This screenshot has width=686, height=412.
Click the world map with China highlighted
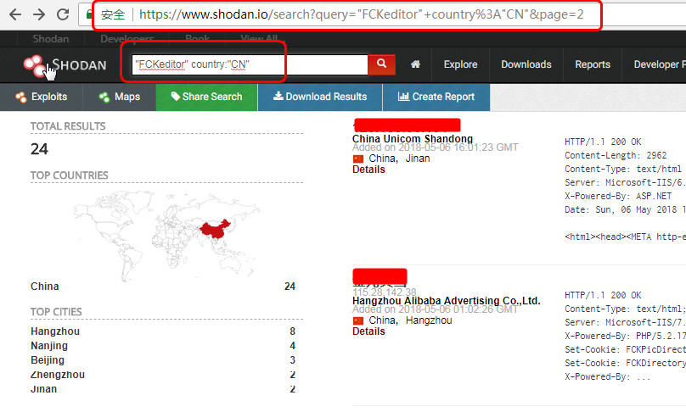click(x=166, y=236)
